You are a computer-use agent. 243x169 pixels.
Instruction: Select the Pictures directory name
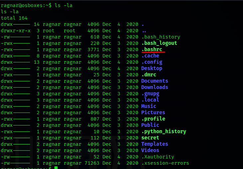pos(153,113)
